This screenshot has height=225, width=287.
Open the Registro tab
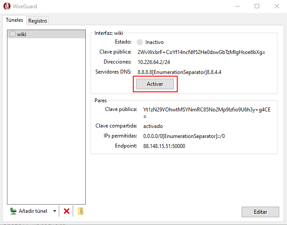pyautogui.click(x=37, y=20)
